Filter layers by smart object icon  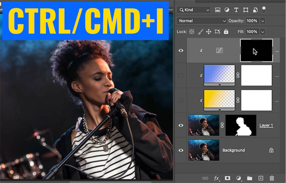coord(255,10)
